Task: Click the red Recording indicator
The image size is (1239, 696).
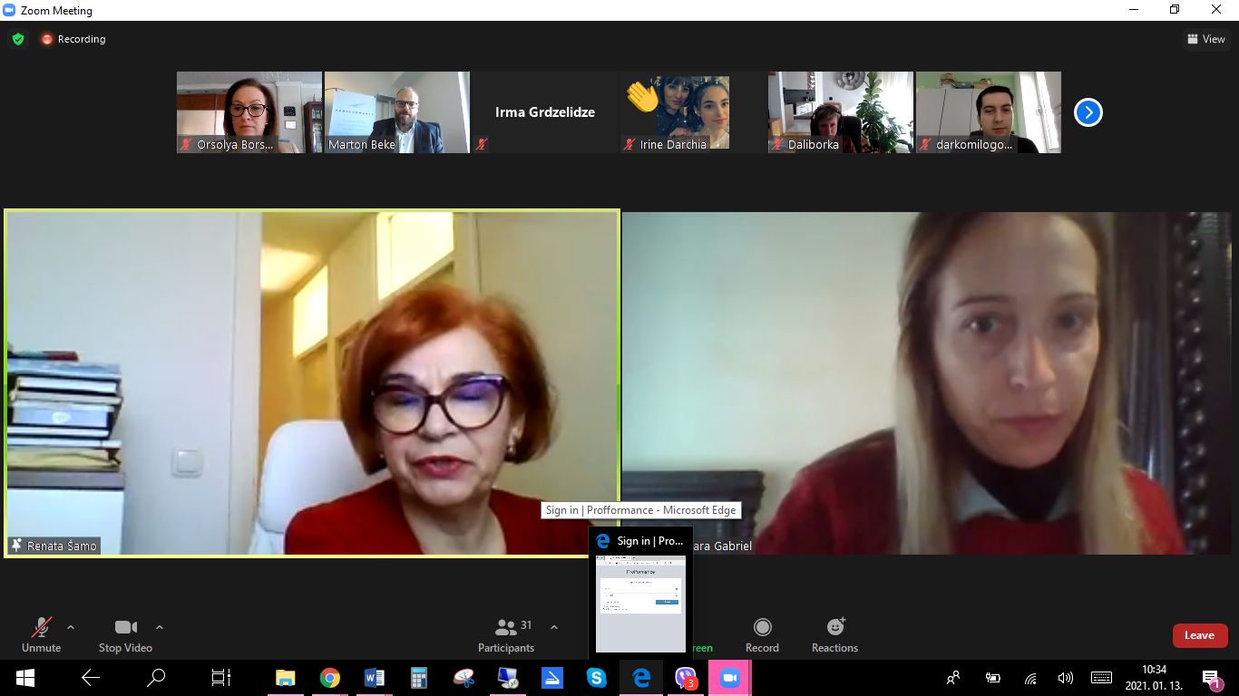Action: click(73, 39)
